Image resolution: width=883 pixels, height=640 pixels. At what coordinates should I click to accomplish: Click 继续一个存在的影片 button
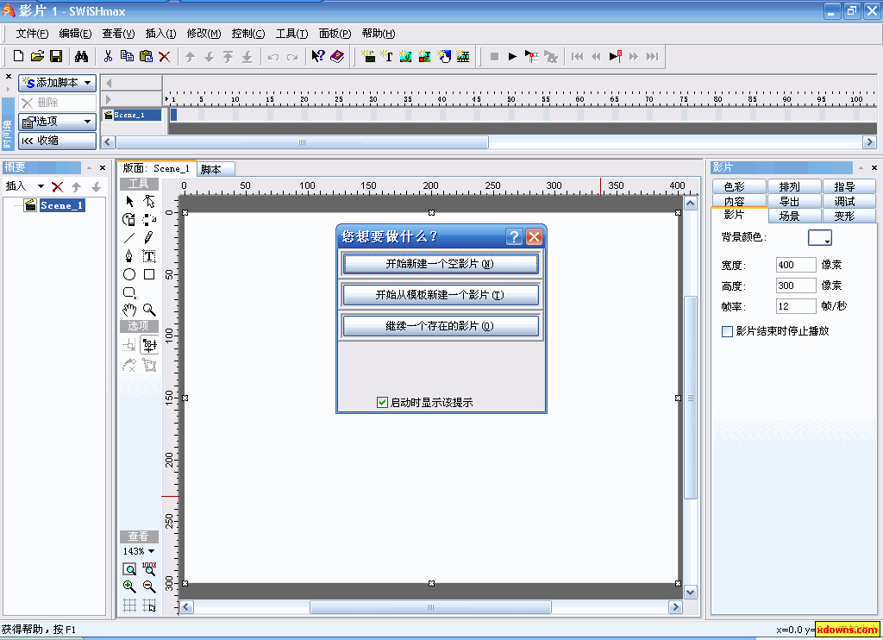(x=441, y=326)
